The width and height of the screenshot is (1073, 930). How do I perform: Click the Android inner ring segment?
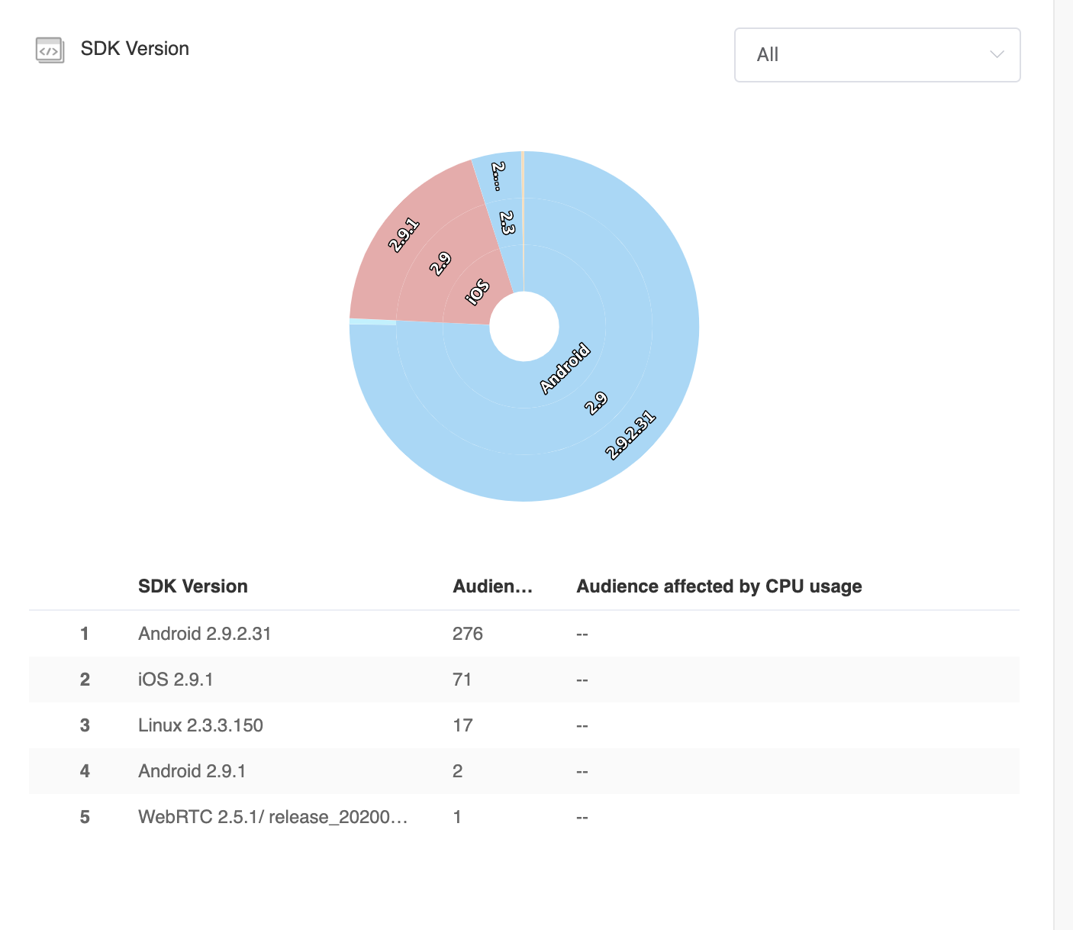565,369
